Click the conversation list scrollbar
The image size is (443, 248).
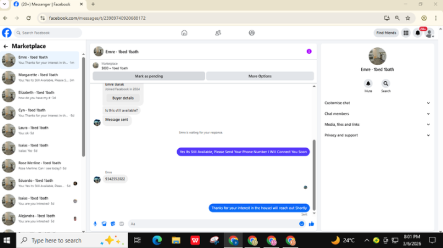83,107
